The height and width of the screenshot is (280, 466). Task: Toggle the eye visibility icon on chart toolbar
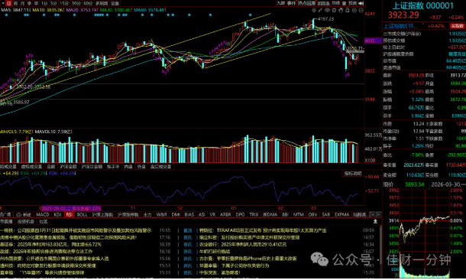pyautogui.click(x=327, y=10)
